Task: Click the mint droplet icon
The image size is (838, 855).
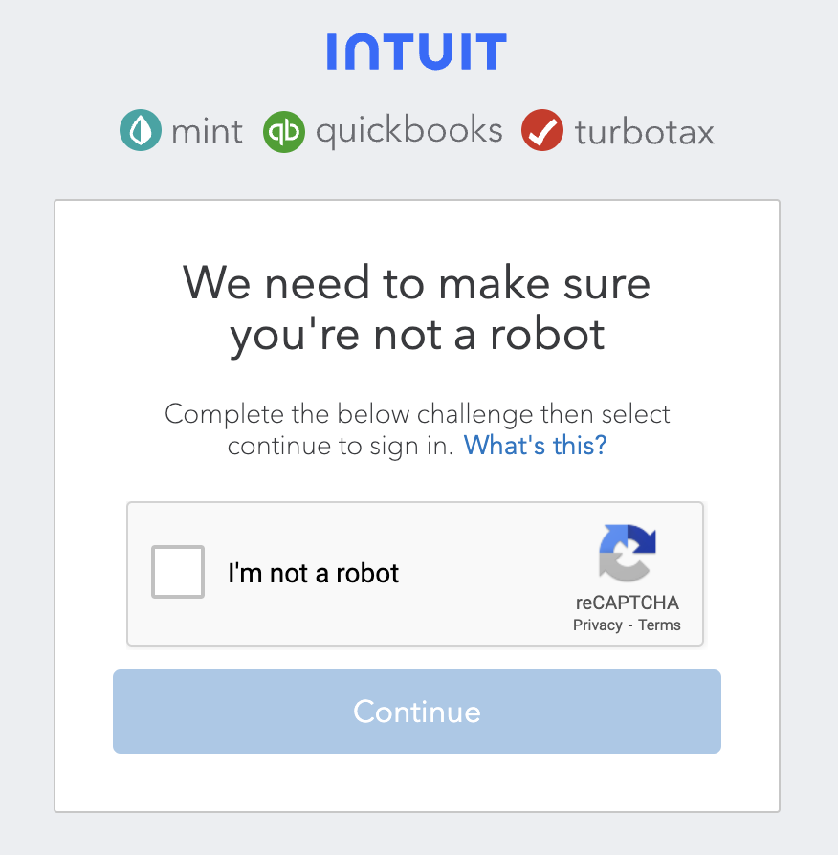Action: tap(141, 131)
